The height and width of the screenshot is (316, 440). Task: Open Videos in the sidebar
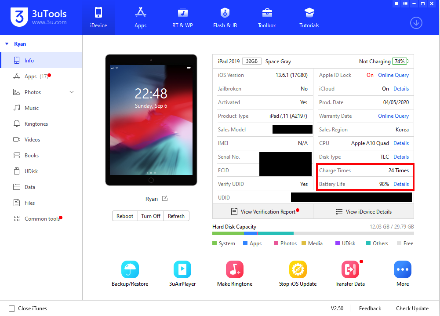(x=41, y=139)
